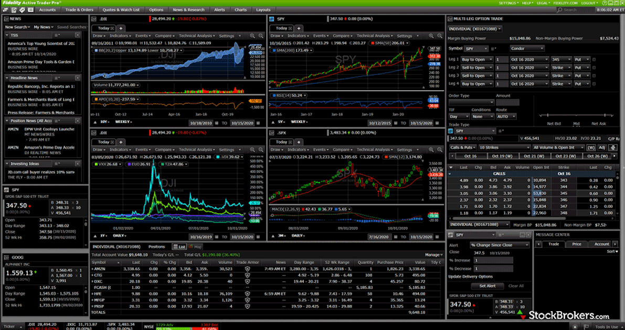Screen dimensions: 625x330
Task: Open the New Search menu in News
Action: click(x=17, y=27)
